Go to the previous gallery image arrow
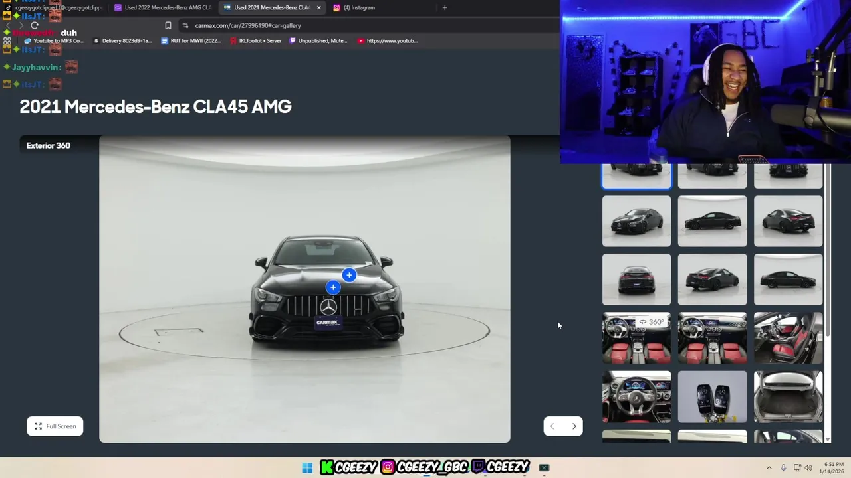The height and width of the screenshot is (478, 851). (x=552, y=426)
